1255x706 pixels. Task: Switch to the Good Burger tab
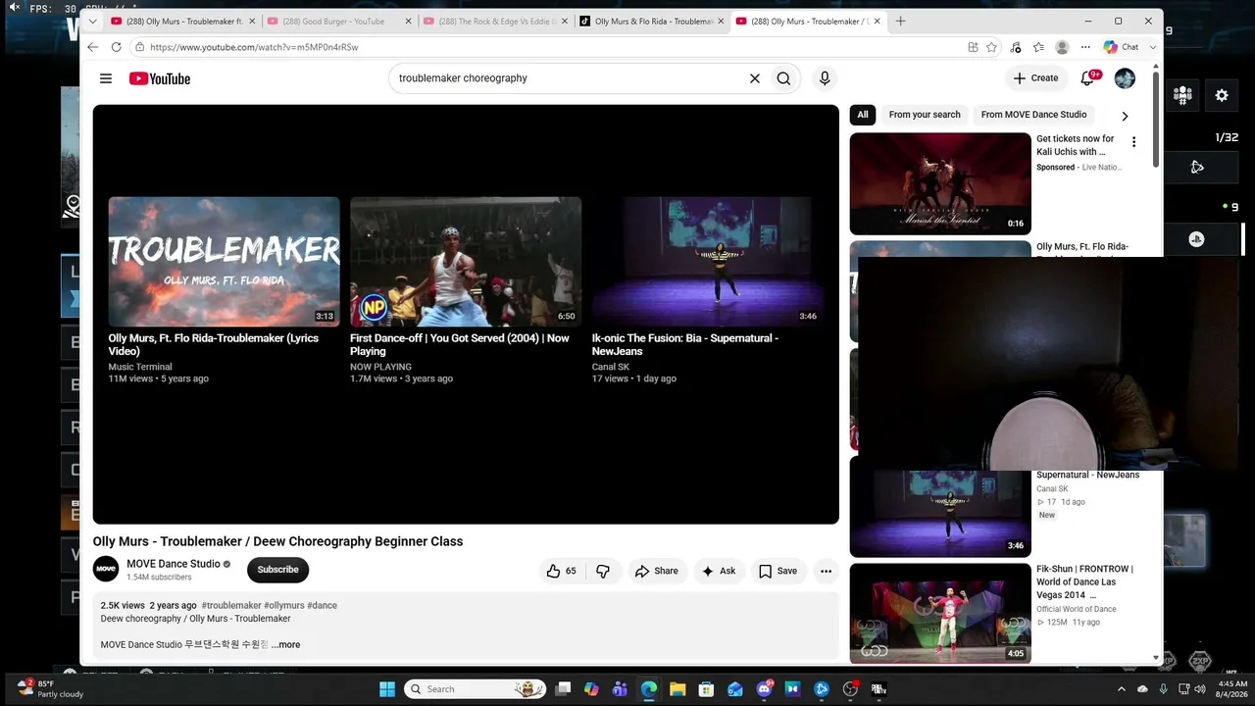[x=333, y=22]
